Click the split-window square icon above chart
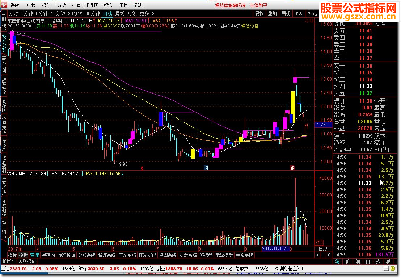Viewport: 401px width, 278px height. (x=311, y=21)
